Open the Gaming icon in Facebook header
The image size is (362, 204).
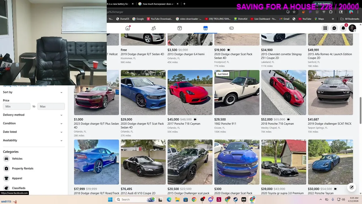[231, 28]
